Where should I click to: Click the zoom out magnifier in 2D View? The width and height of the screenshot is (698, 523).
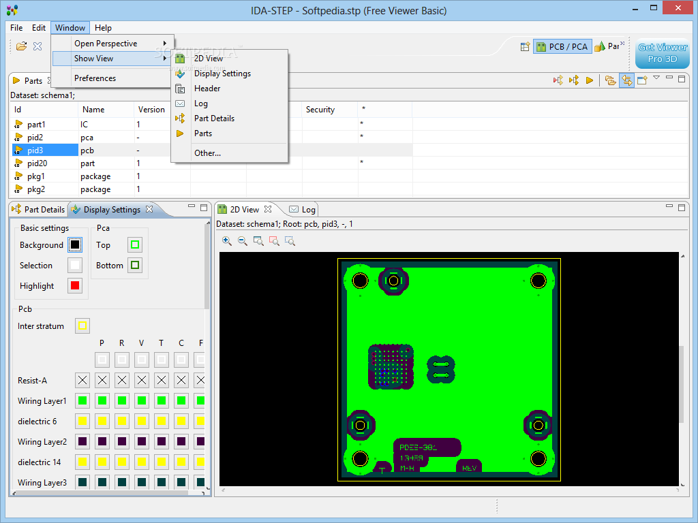point(243,241)
